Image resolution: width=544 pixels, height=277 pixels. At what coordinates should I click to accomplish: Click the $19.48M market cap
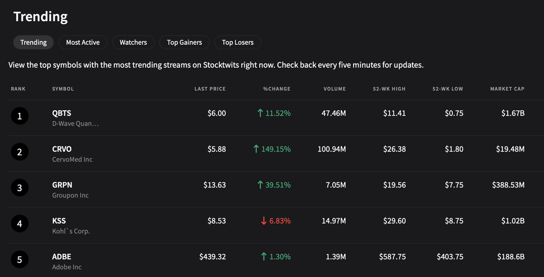click(510, 149)
